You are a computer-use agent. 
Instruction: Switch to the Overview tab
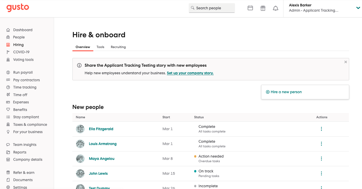tap(83, 47)
